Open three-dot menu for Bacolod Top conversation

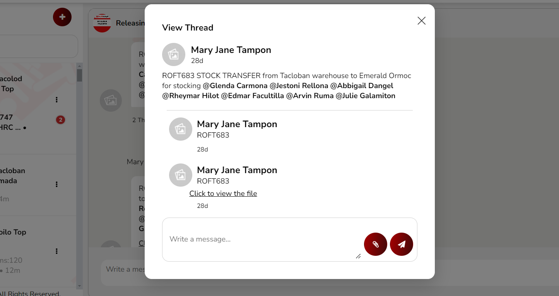point(56,100)
